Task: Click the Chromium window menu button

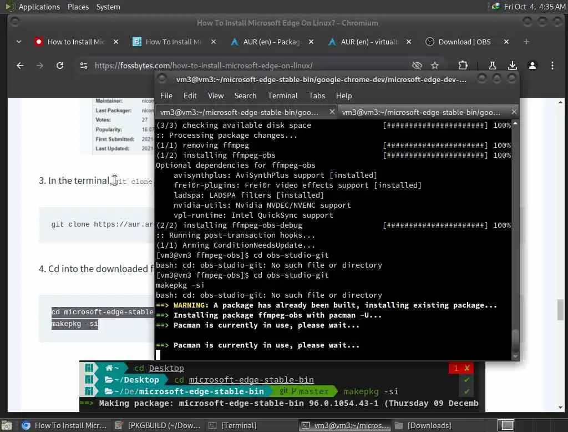Action: pyautogui.click(x=14, y=22)
